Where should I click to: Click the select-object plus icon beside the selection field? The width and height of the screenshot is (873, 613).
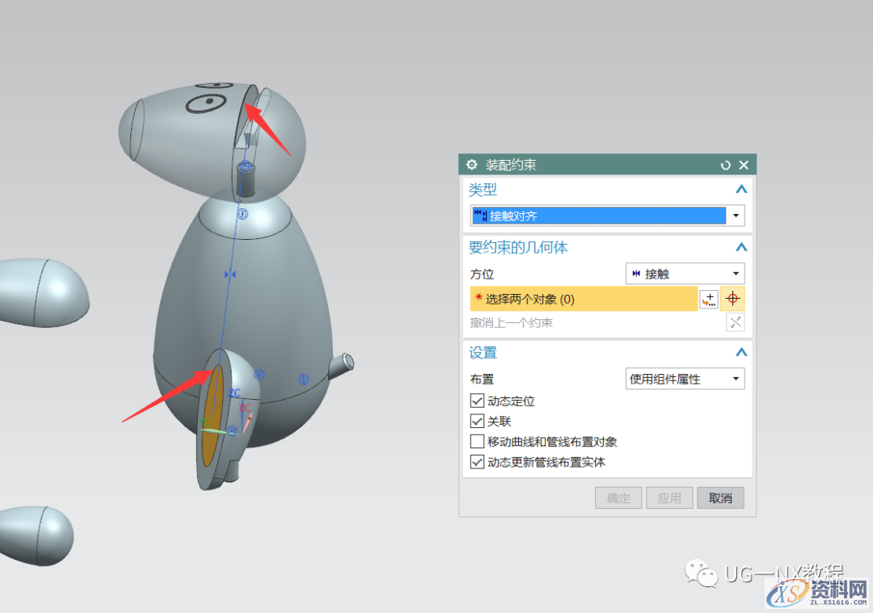[x=709, y=298]
